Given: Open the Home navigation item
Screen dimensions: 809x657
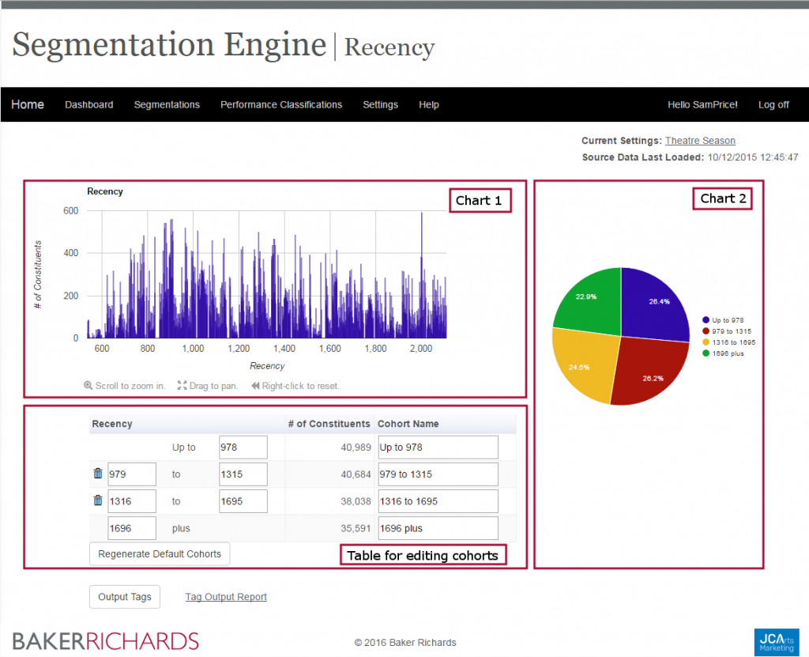Looking at the screenshot, I should [28, 104].
